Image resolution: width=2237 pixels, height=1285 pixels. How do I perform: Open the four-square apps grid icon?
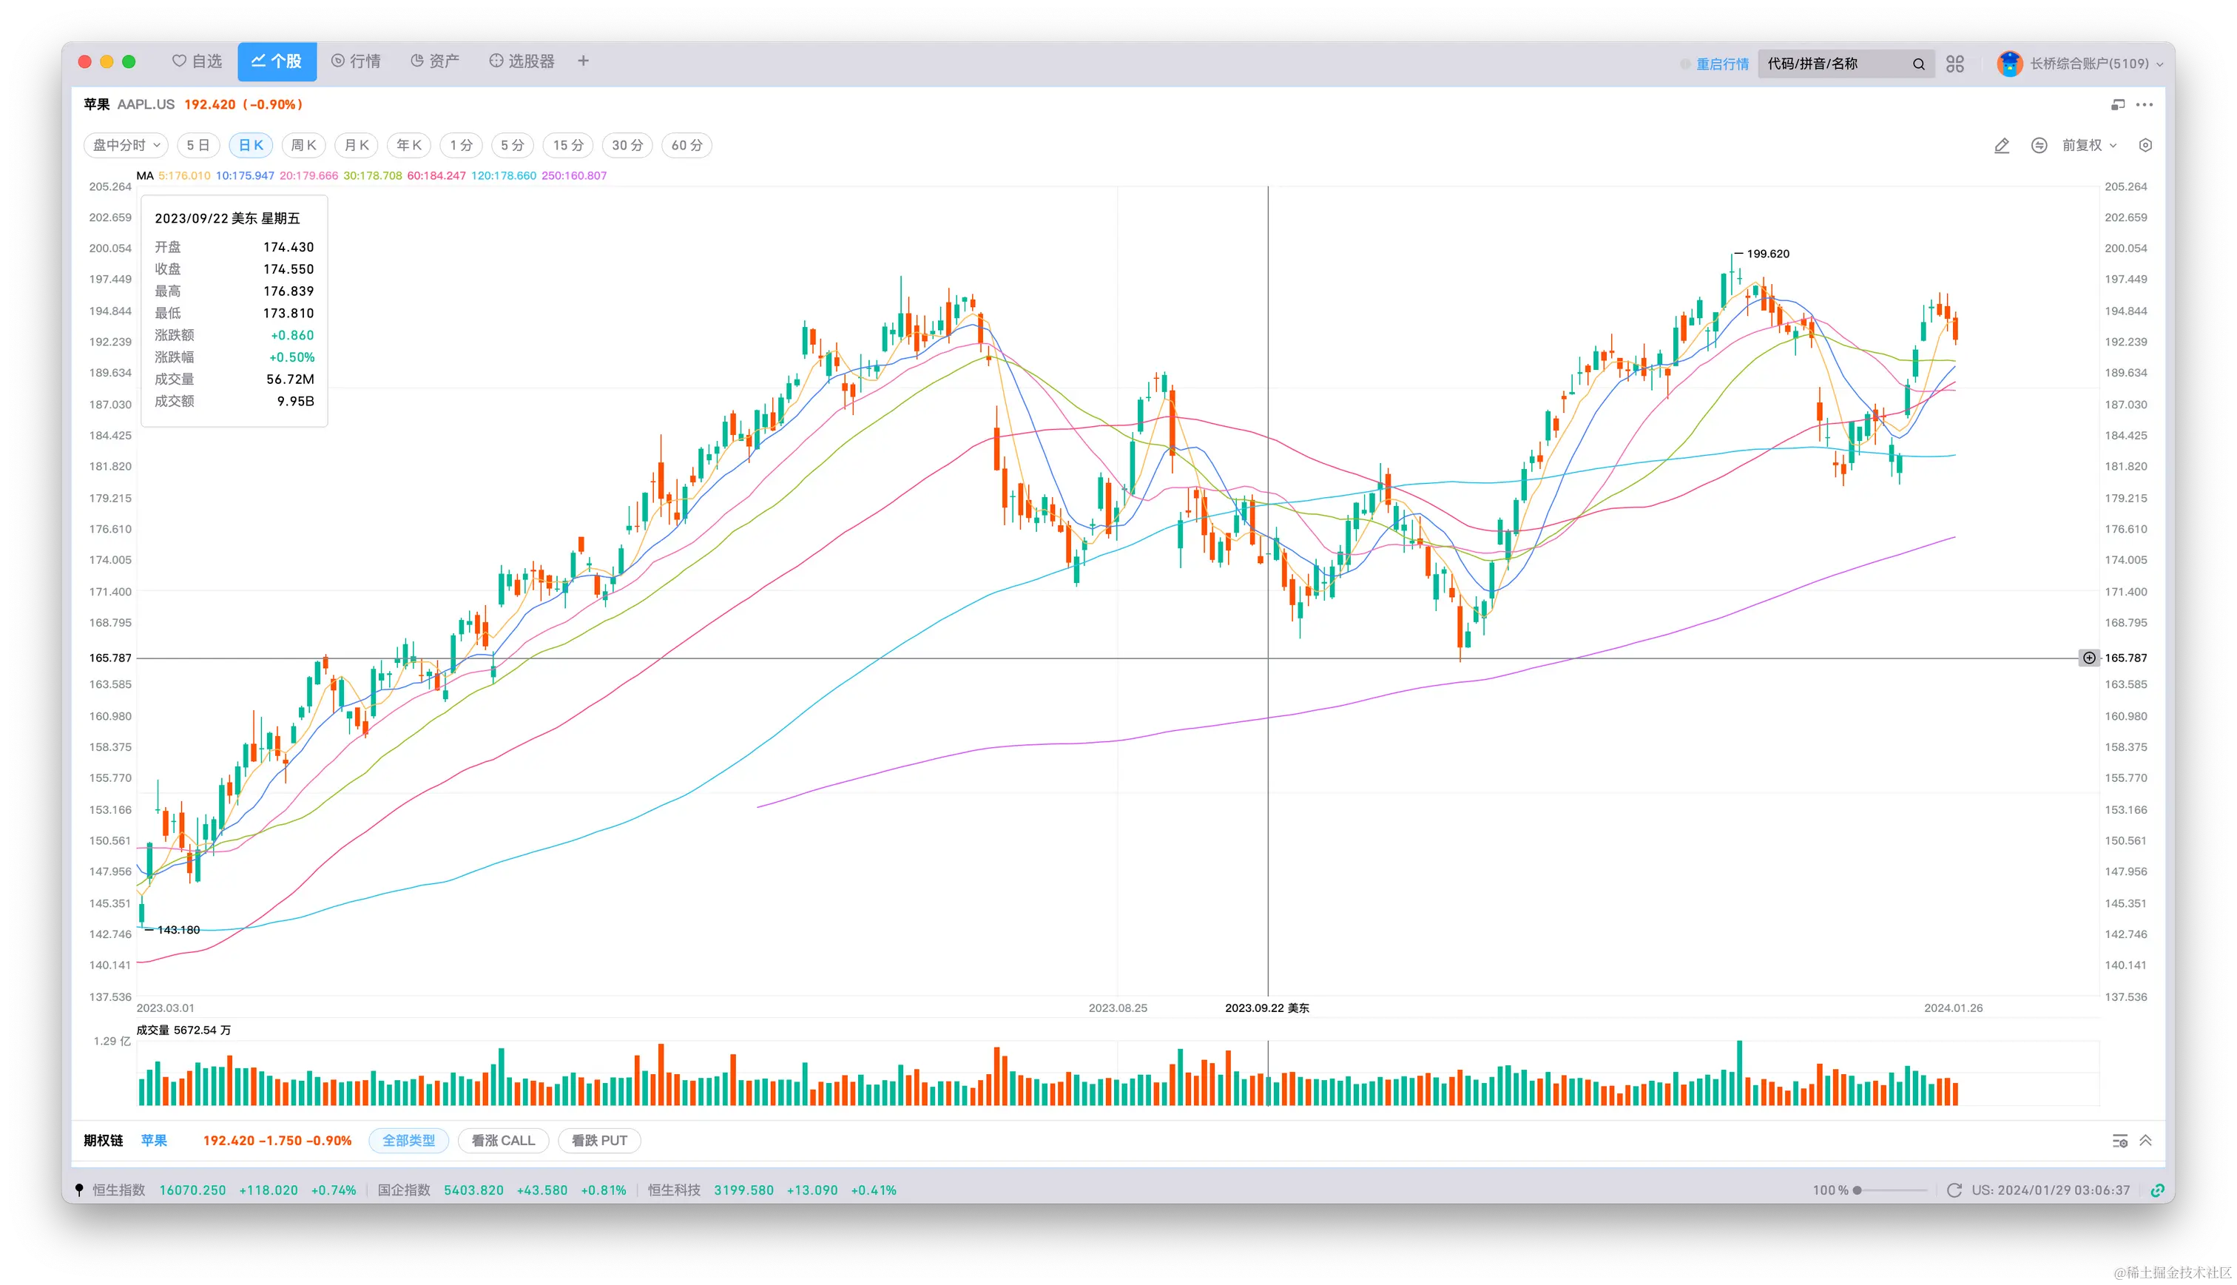click(1954, 64)
